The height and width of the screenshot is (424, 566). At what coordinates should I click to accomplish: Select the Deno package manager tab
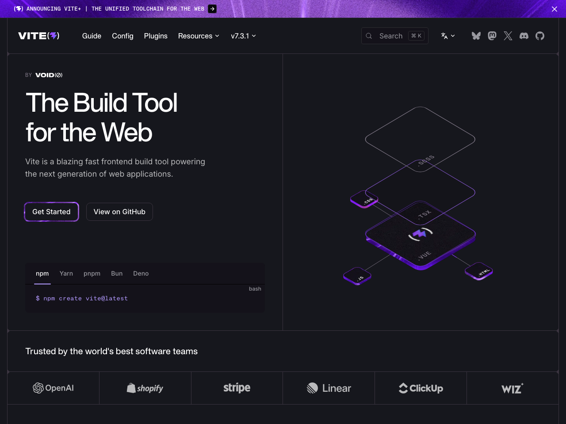pos(141,273)
